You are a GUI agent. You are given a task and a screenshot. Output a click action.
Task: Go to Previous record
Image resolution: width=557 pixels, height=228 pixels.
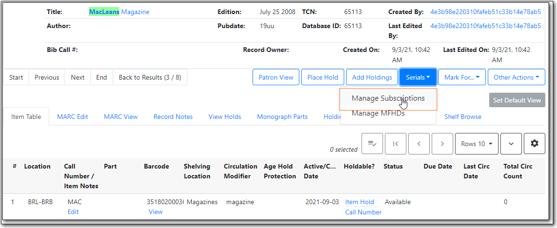(47, 77)
